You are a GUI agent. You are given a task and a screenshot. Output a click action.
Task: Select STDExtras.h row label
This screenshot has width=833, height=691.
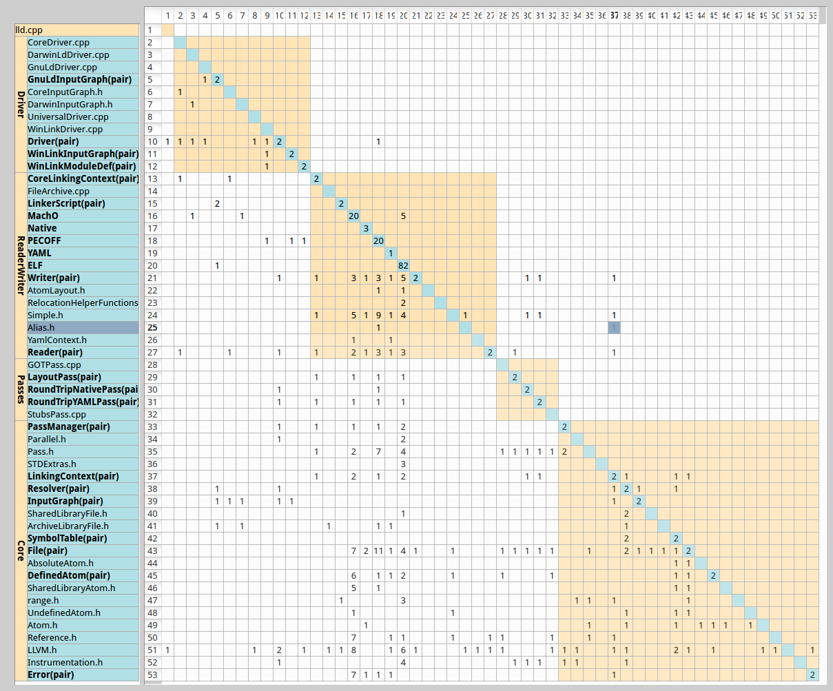pyautogui.click(x=83, y=464)
